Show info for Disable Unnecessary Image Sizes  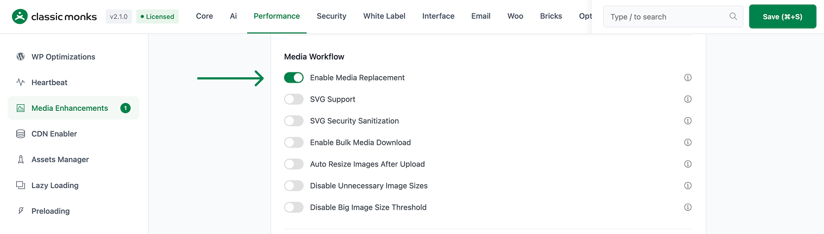[688, 185]
